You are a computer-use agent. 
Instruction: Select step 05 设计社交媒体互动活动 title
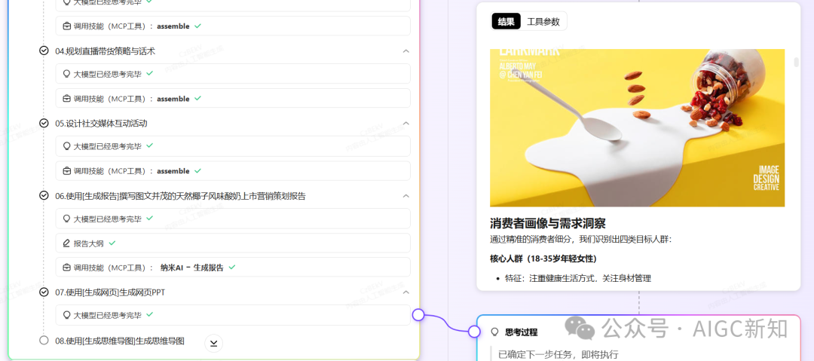101,123
